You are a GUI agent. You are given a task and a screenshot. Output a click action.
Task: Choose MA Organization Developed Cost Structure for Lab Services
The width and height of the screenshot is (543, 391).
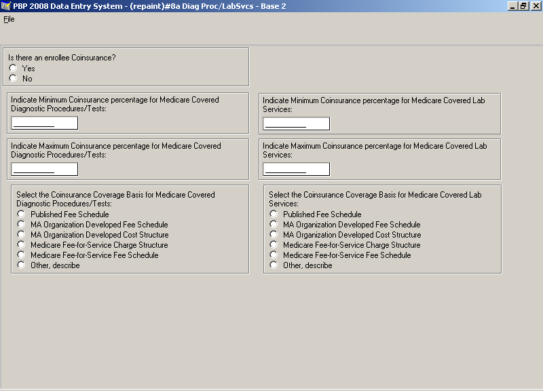click(274, 234)
